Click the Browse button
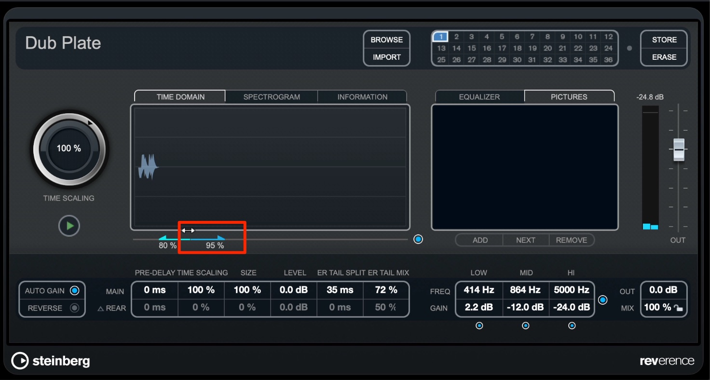 click(x=386, y=40)
